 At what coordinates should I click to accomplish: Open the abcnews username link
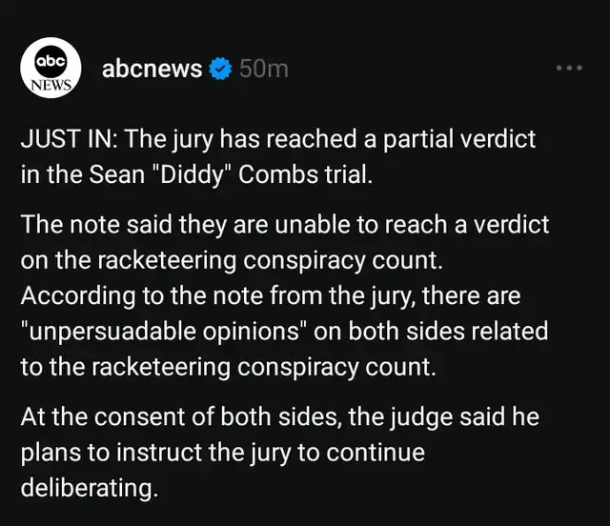pos(152,69)
